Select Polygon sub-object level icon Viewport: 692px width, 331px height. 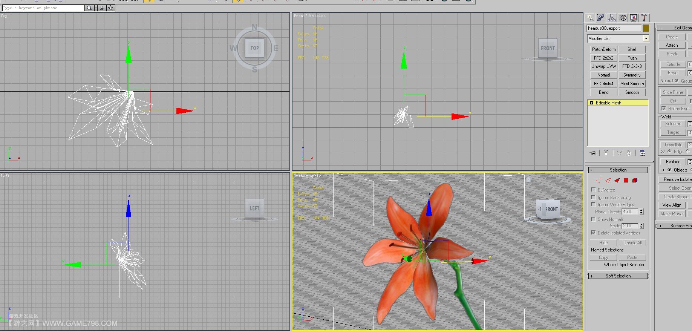tap(626, 180)
